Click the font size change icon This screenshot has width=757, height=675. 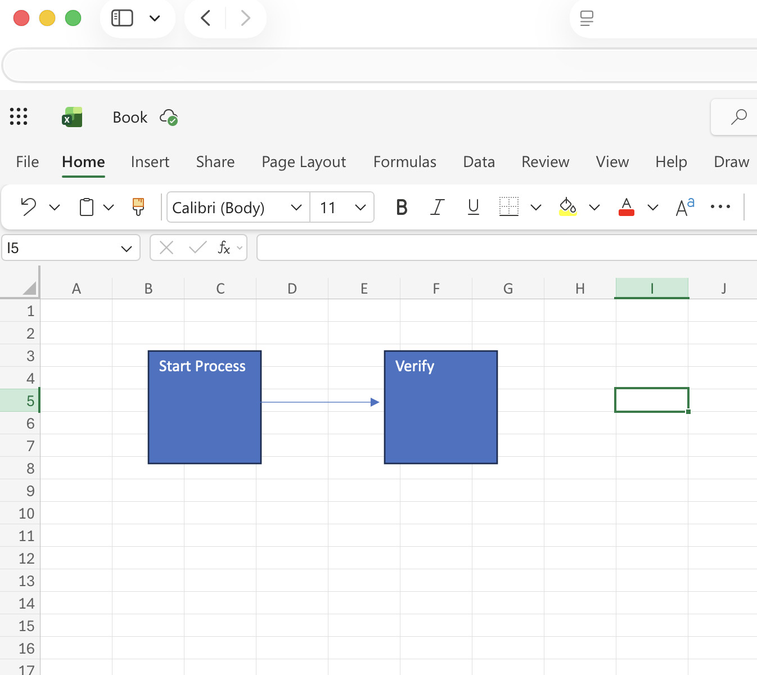(x=684, y=207)
